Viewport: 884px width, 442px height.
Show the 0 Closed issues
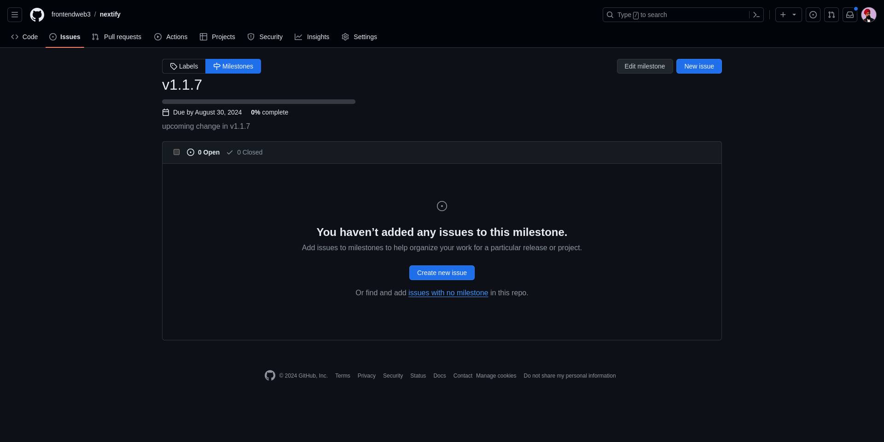[x=244, y=152]
